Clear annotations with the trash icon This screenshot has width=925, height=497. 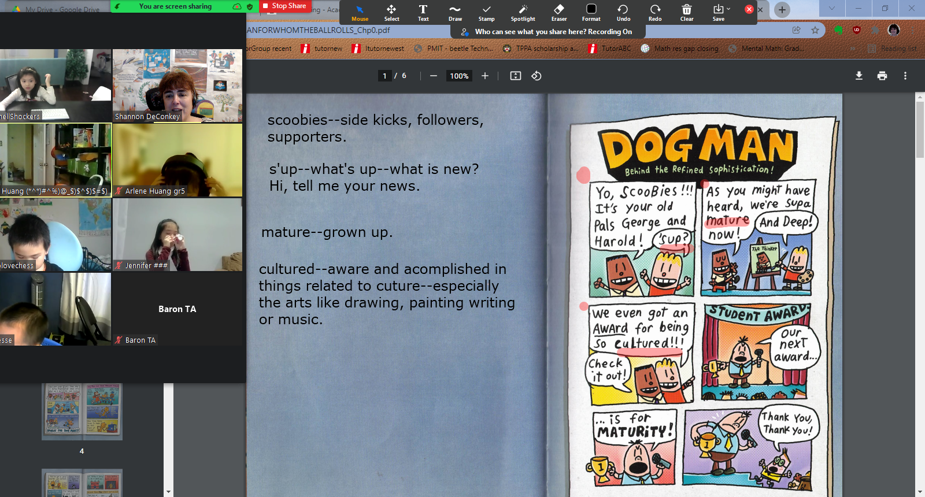687,13
